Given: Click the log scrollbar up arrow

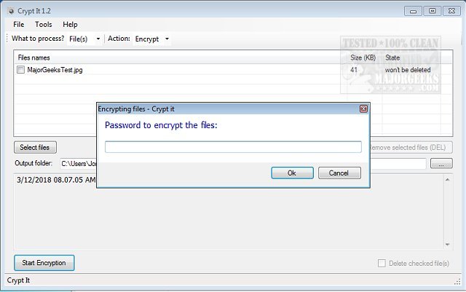Looking at the screenshot, I should (447, 180).
